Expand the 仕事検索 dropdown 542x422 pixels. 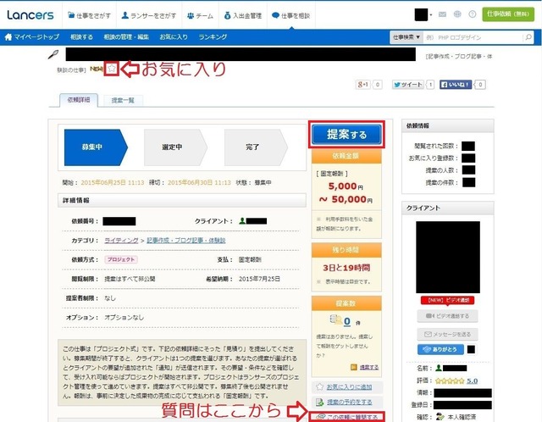click(406, 37)
